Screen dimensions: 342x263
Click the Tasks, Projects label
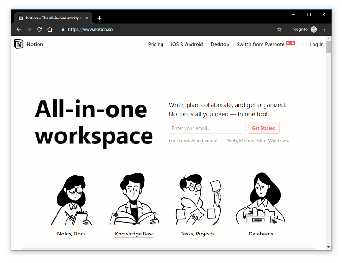(x=198, y=234)
